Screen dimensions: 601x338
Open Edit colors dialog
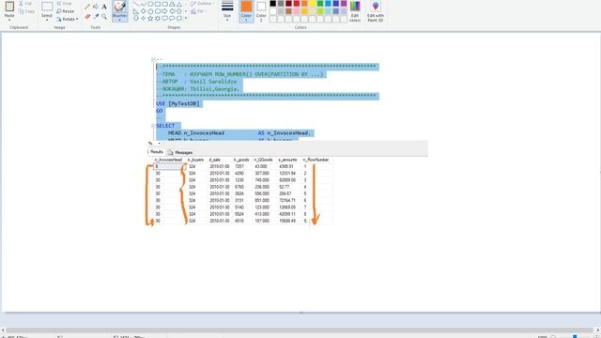point(355,10)
